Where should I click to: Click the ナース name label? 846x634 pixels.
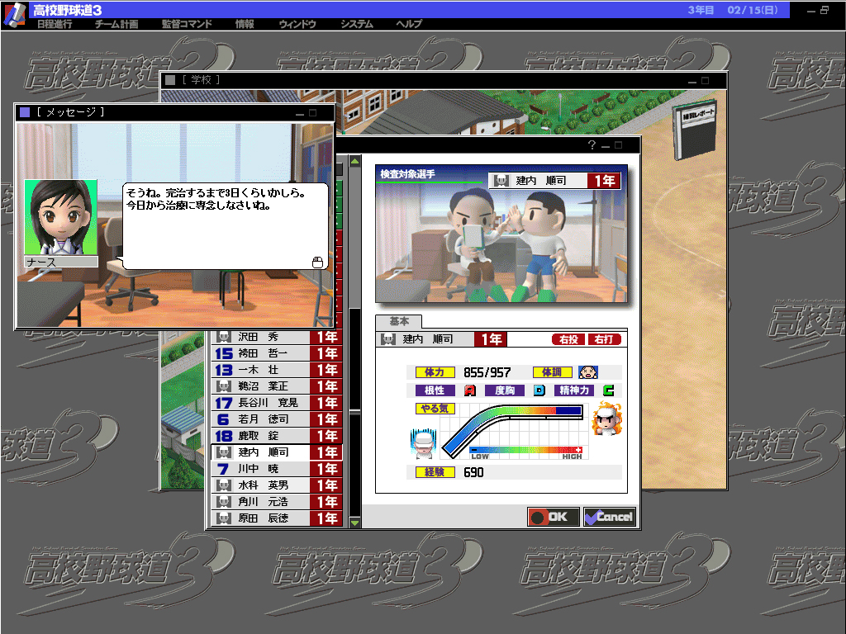pyautogui.click(x=61, y=262)
